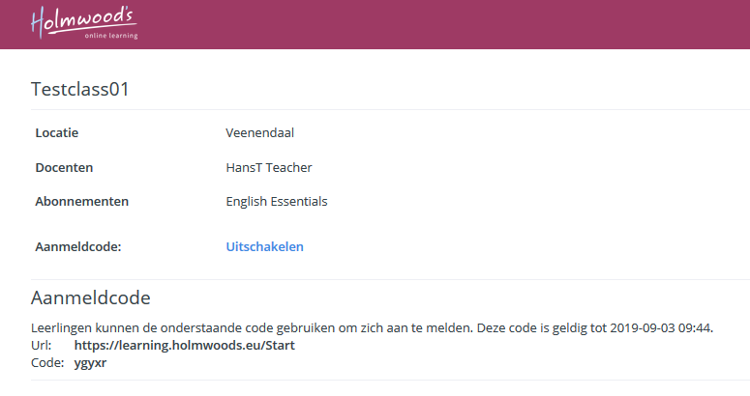Screen dimensions: 750x396
Task: Click the Testclass01 heading
Action: (x=80, y=89)
